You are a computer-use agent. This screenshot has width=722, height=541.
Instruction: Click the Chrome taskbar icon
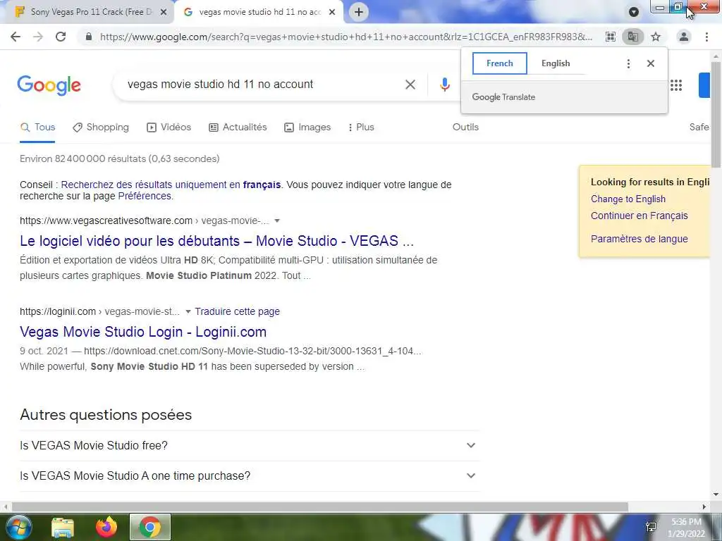pyautogui.click(x=150, y=528)
